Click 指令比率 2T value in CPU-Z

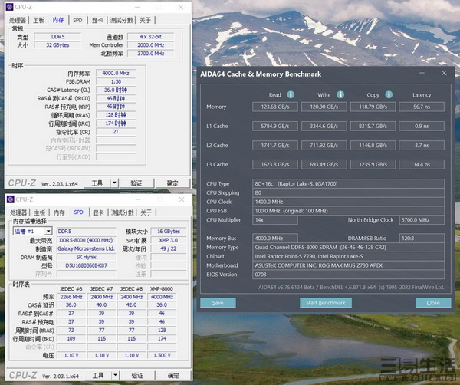(116, 132)
